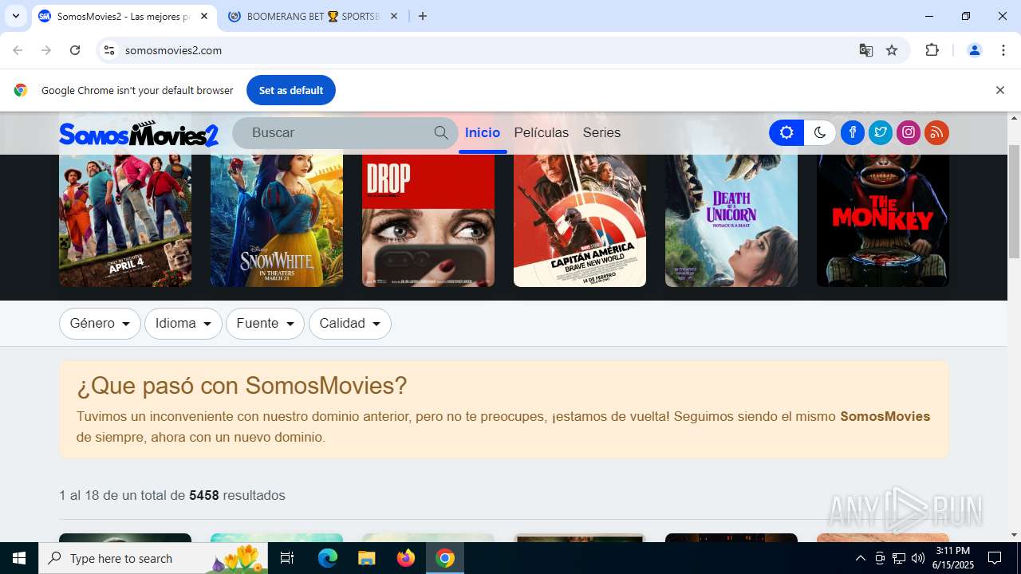The height and width of the screenshot is (574, 1021).
Task: Open the notification center icon
Action: click(995, 558)
